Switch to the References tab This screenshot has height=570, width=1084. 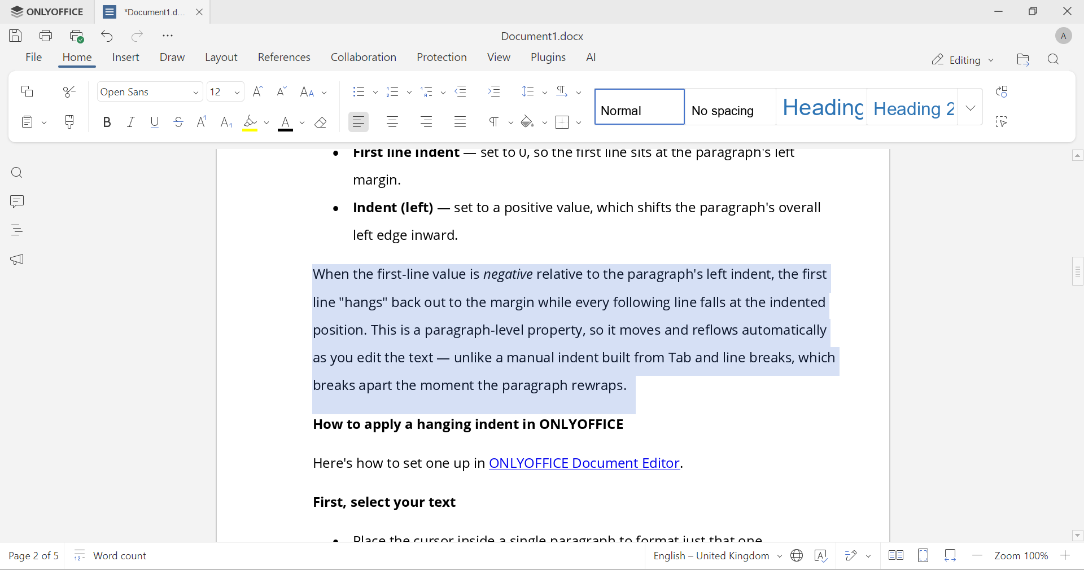(284, 58)
